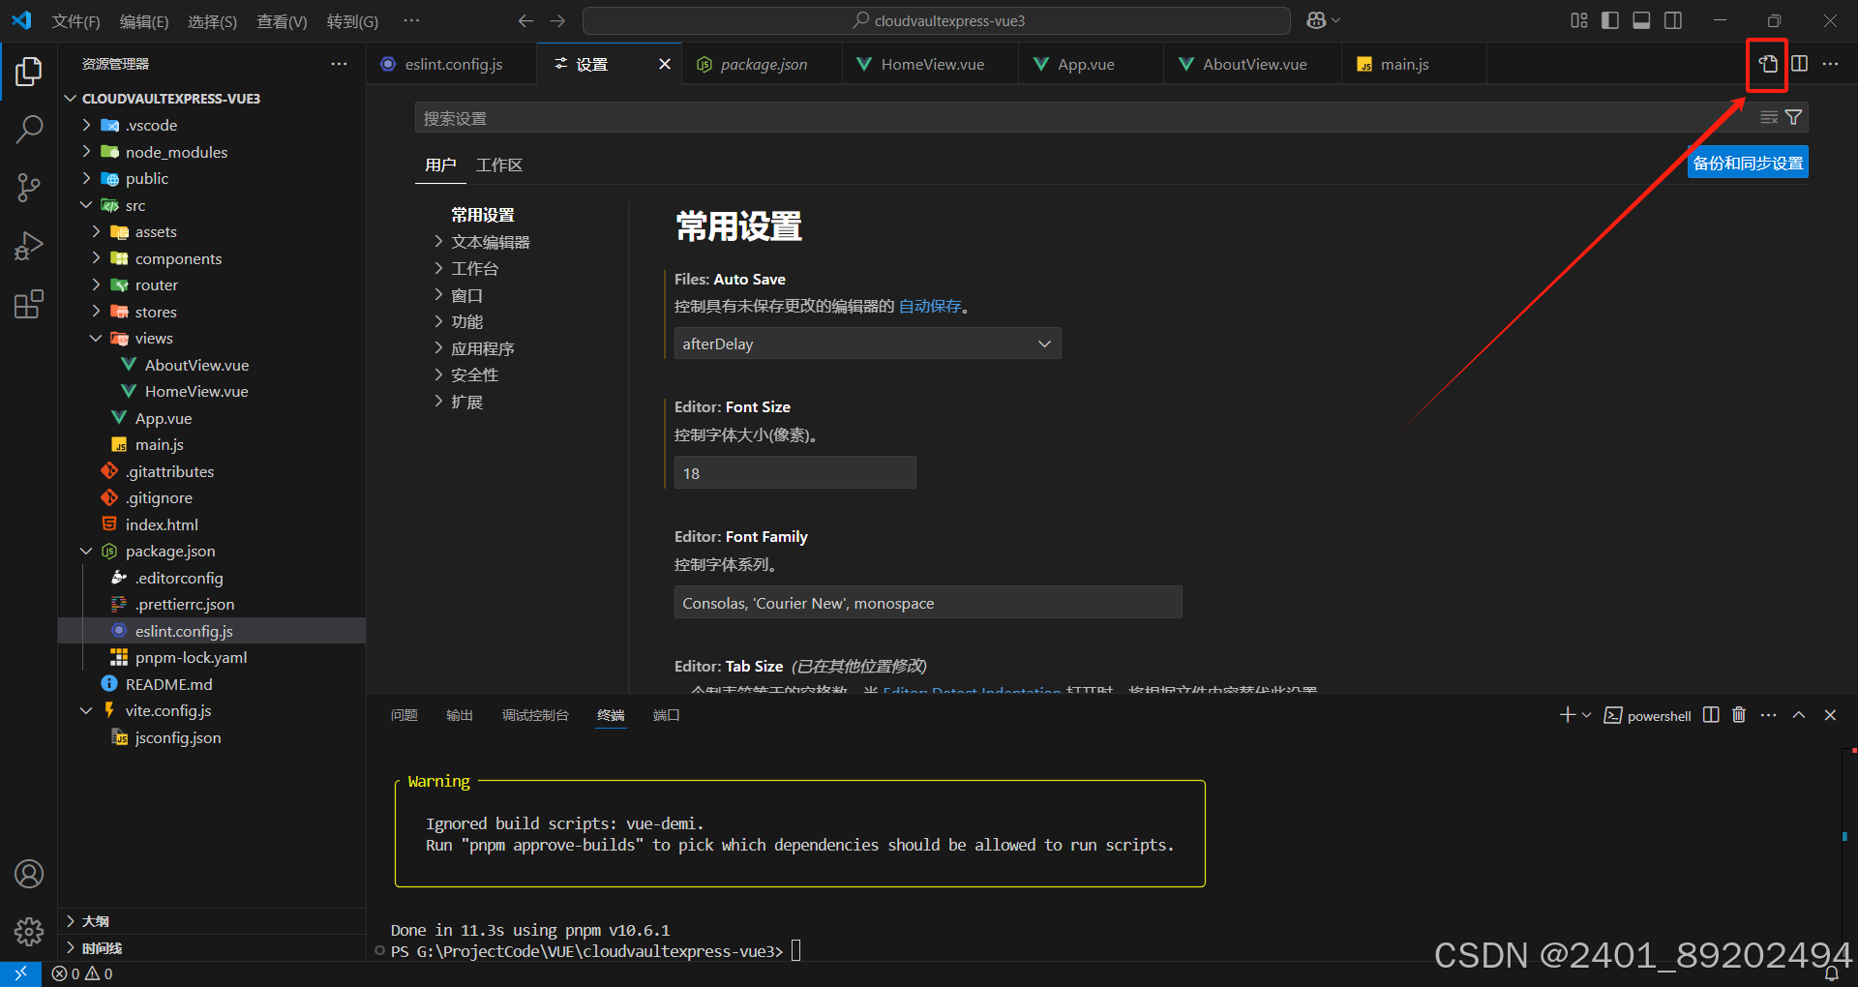Image resolution: width=1858 pixels, height=987 pixels.
Task: Open the Run and Debug view
Action: click(x=28, y=246)
